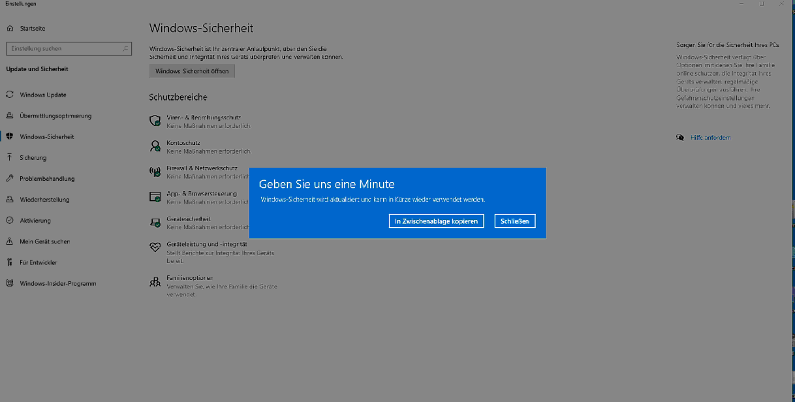Click the Aktivierung checkmark circle icon

(10, 220)
